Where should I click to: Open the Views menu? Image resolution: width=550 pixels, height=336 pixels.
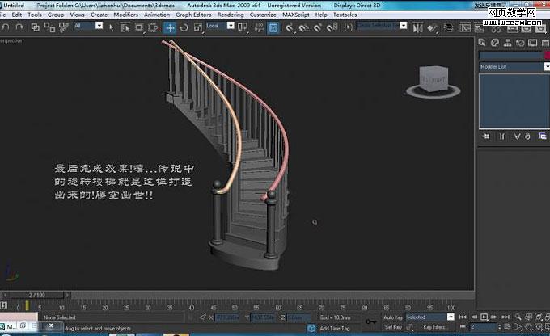point(77,15)
